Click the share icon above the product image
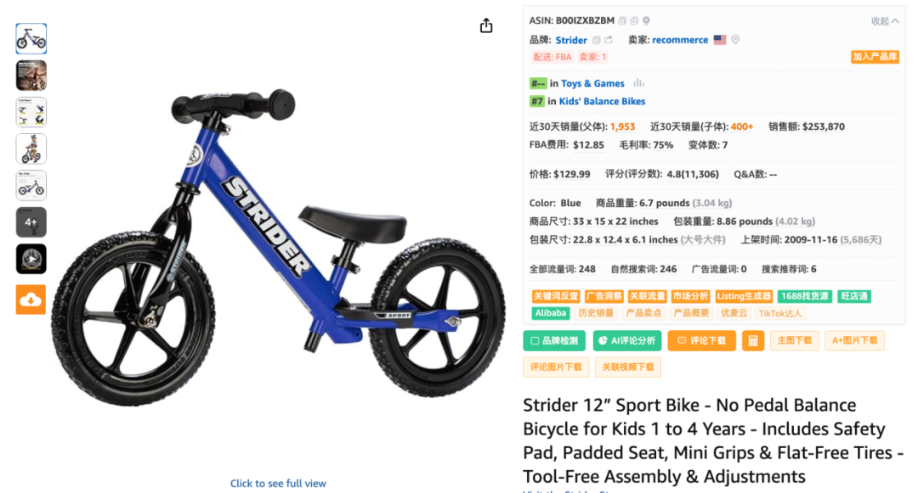The image size is (918, 493). click(x=486, y=25)
